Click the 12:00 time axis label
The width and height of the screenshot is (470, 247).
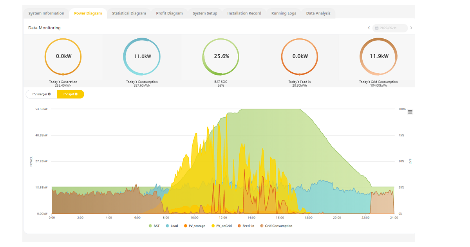tap(223, 218)
